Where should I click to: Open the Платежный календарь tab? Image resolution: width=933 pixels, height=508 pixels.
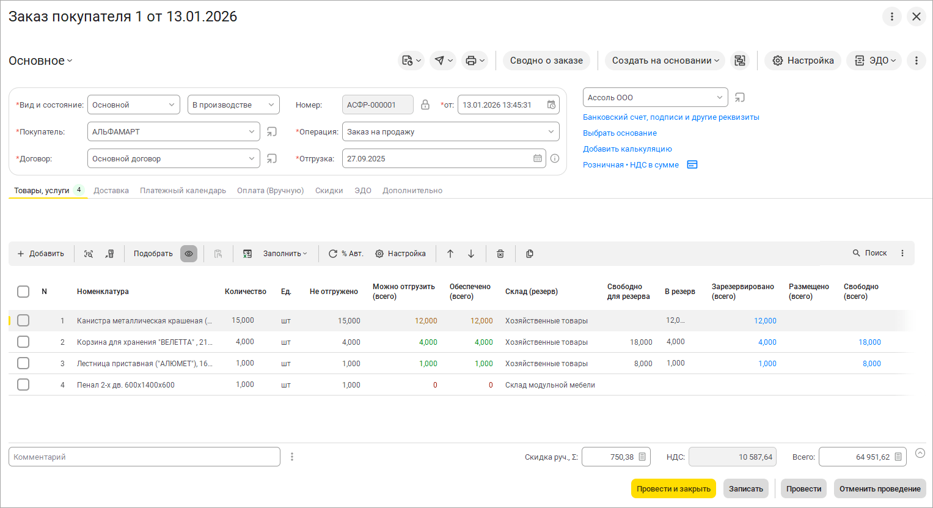(x=183, y=191)
